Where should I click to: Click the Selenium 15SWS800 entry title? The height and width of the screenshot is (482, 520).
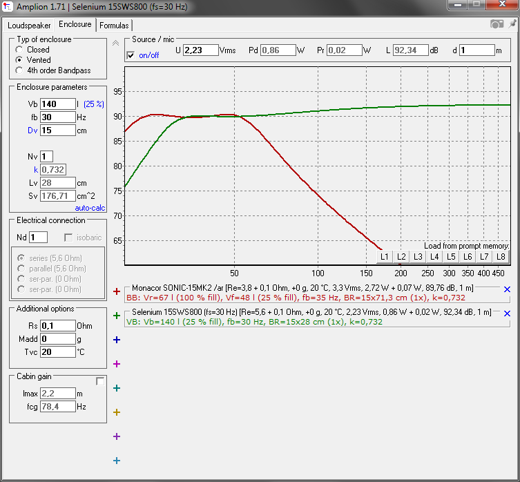click(x=311, y=312)
